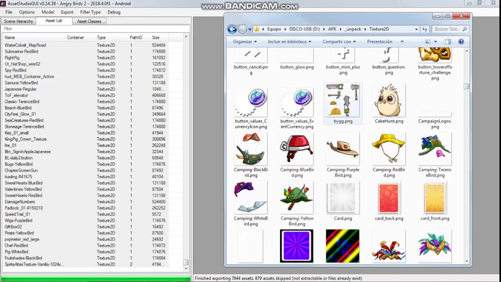The image size is (501, 282).
Task: Click the Equipo breadcrumb in address bar
Action: coord(274,29)
